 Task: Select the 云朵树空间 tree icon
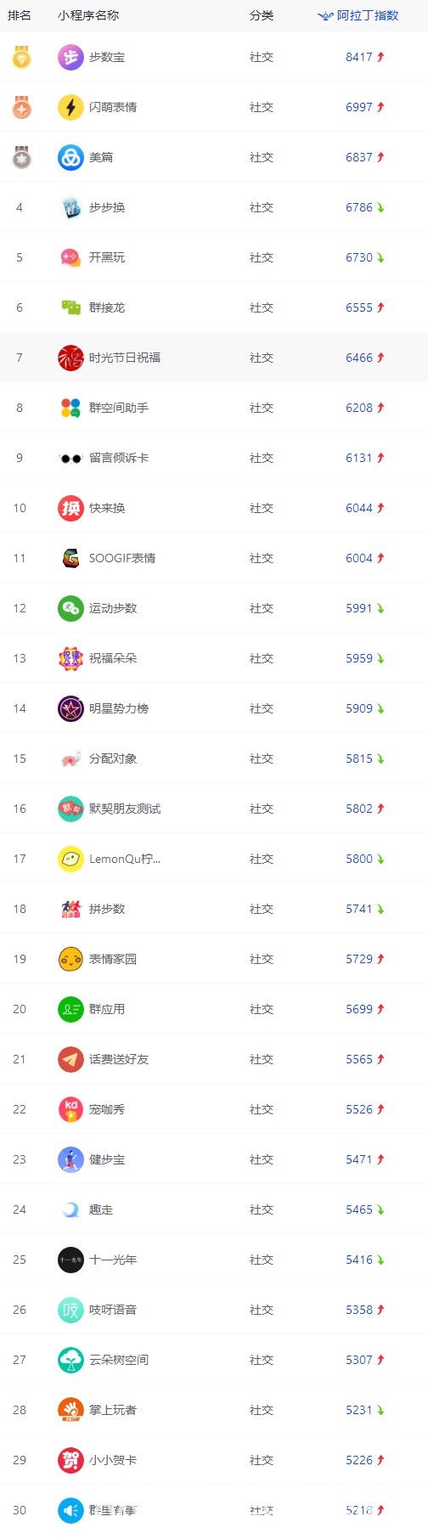[70, 1360]
